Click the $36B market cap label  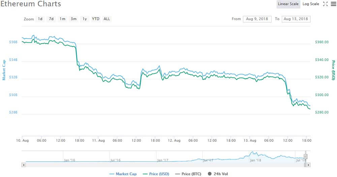[x=13, y=42]
